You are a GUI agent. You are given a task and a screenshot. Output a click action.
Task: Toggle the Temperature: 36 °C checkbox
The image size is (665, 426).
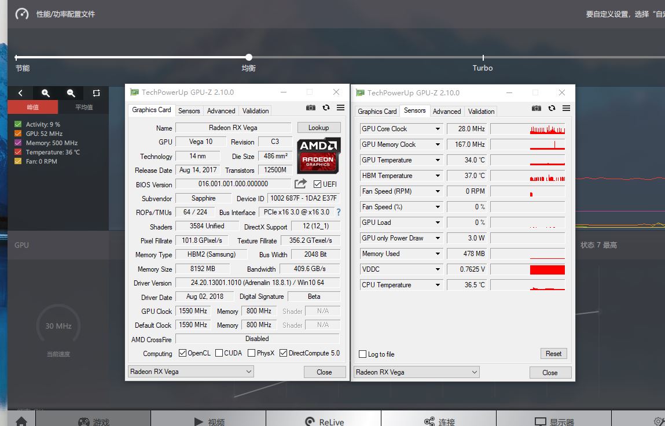(x=18, y=152)
